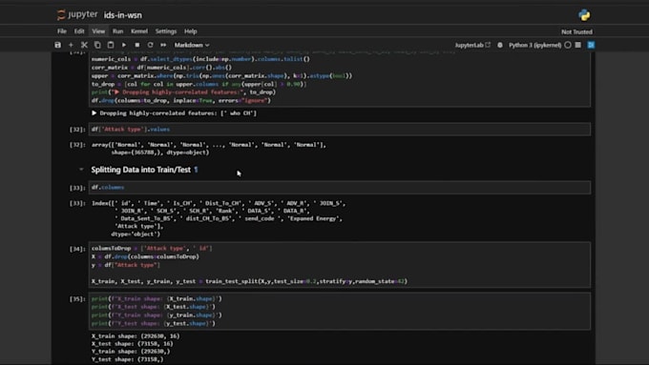Click into the train_test_split code cell
The width and height of the screenshot is (649, 365).
point(340,265)
